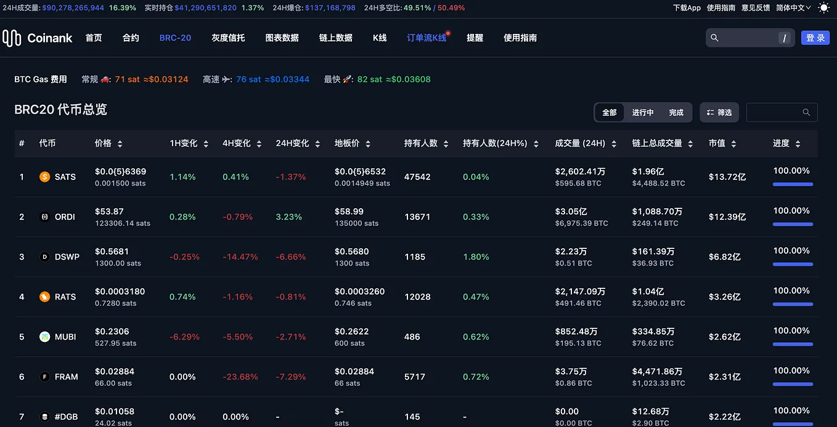837x427 pixels.
Task: Open the 简体中文 language dropdown
Action: [794, 8]
